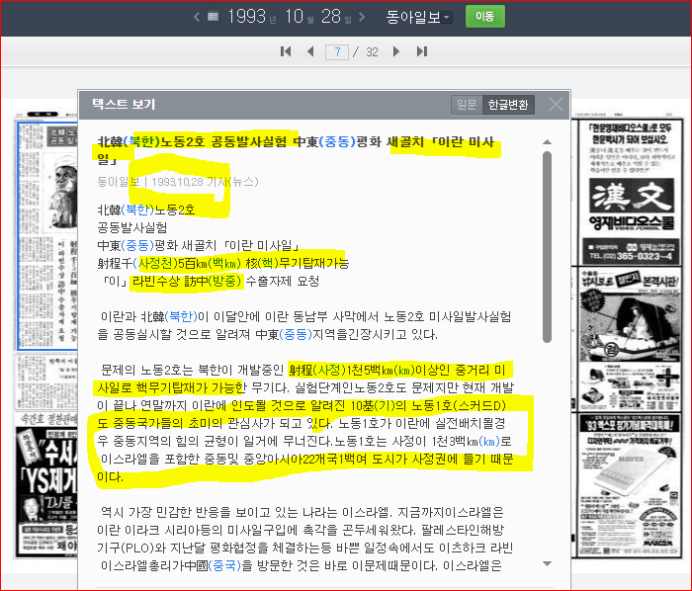Select the highlighted article on newspaper page

point(46,235)
